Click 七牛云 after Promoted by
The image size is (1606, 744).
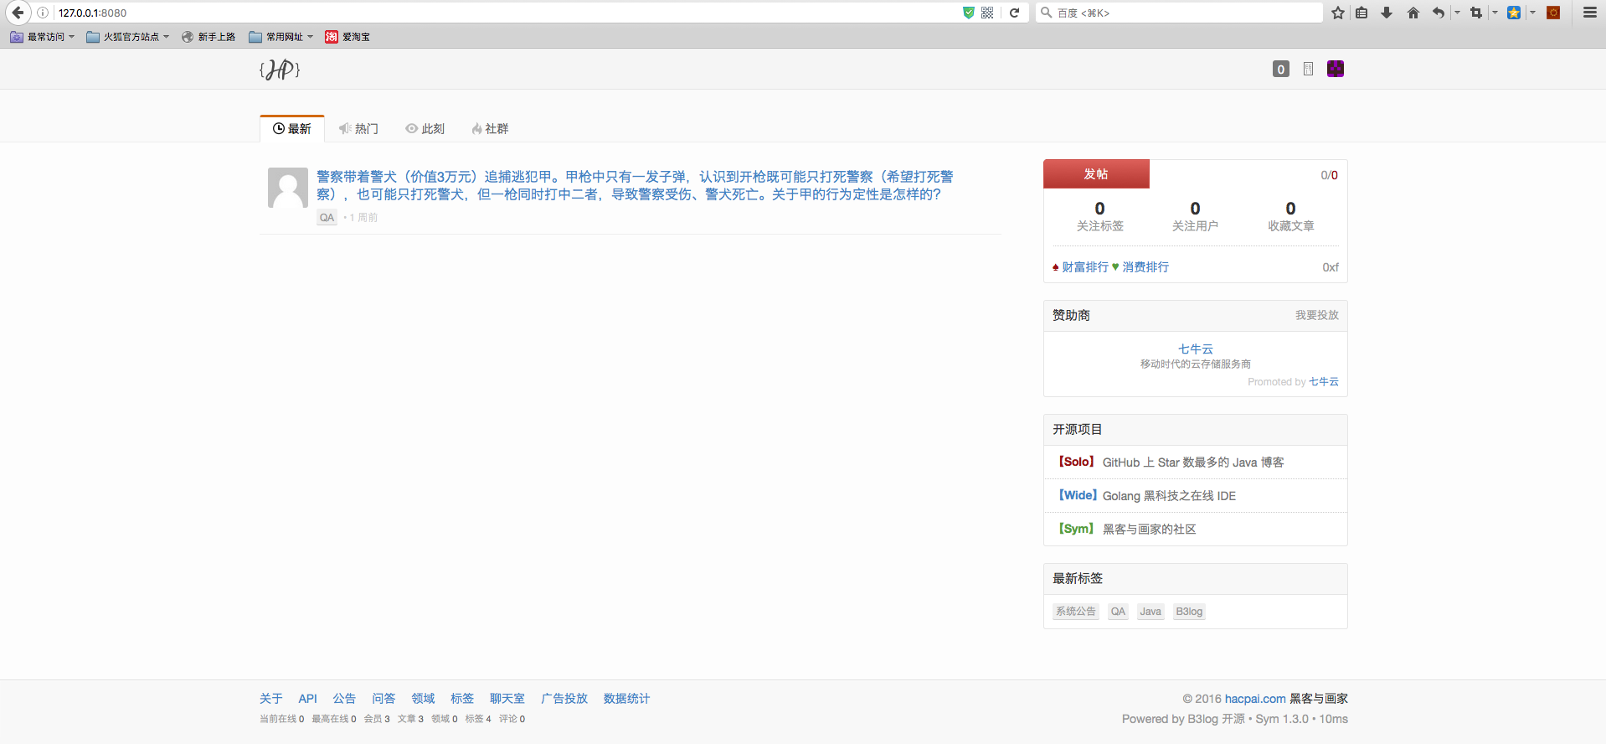pyautogui.click(x=1324, y=382)
